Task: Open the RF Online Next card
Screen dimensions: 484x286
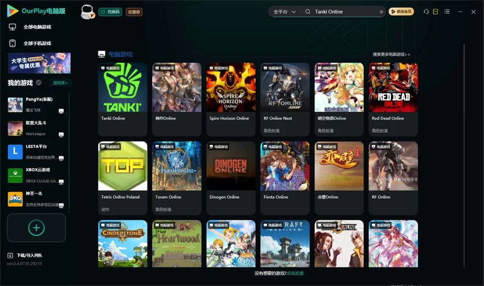Action: (x=285, y=99)
